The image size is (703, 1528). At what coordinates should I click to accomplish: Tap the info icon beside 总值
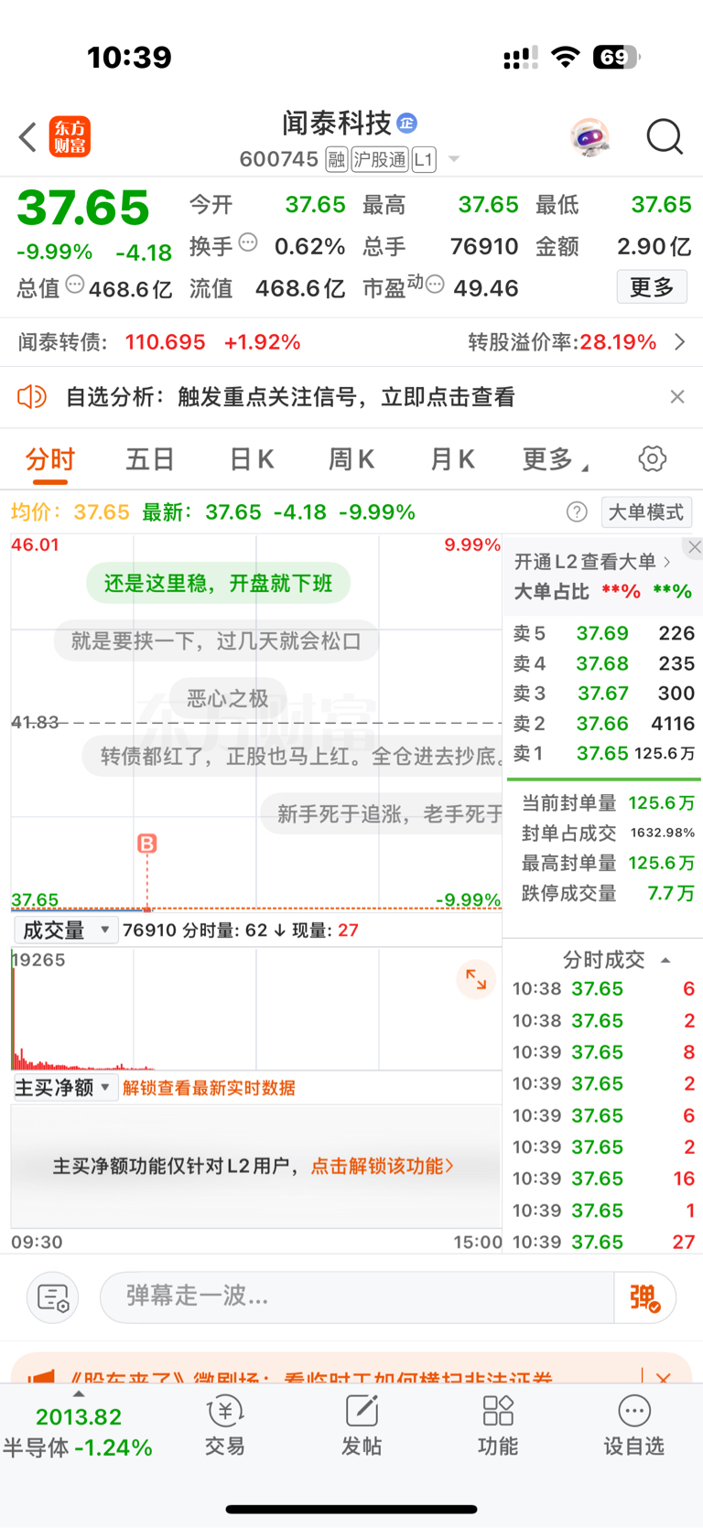pos(75,285)
